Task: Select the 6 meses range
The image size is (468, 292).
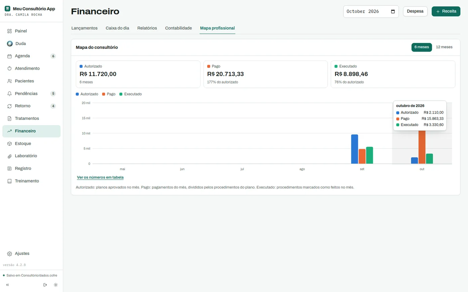Action: pos(422,47)
